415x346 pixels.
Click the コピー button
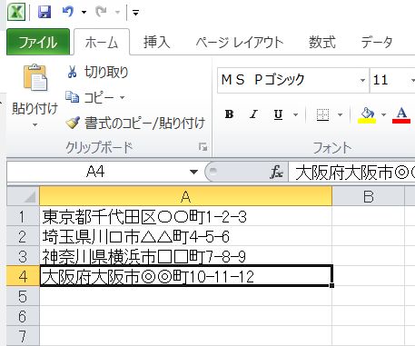(x=90, y=97)
